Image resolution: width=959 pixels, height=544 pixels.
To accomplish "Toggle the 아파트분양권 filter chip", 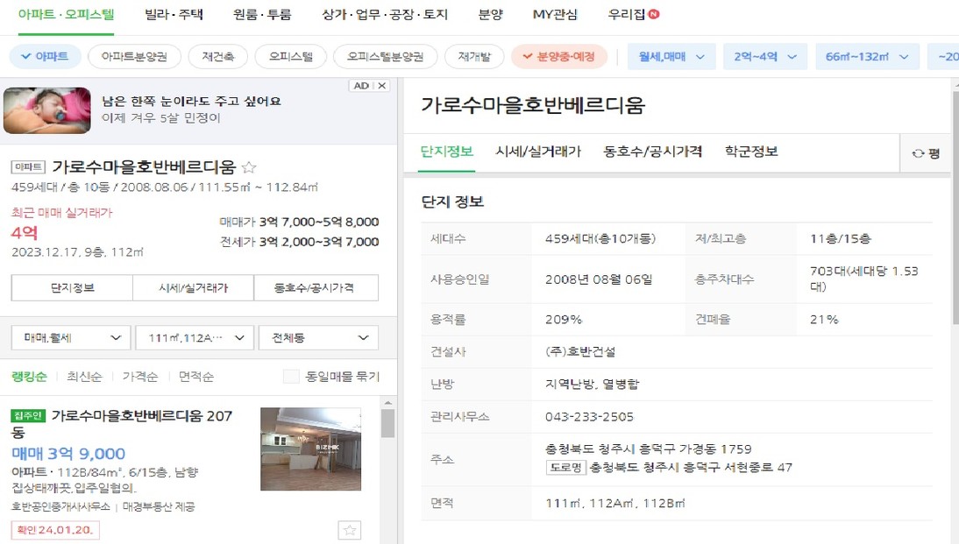I will (134, 57).
